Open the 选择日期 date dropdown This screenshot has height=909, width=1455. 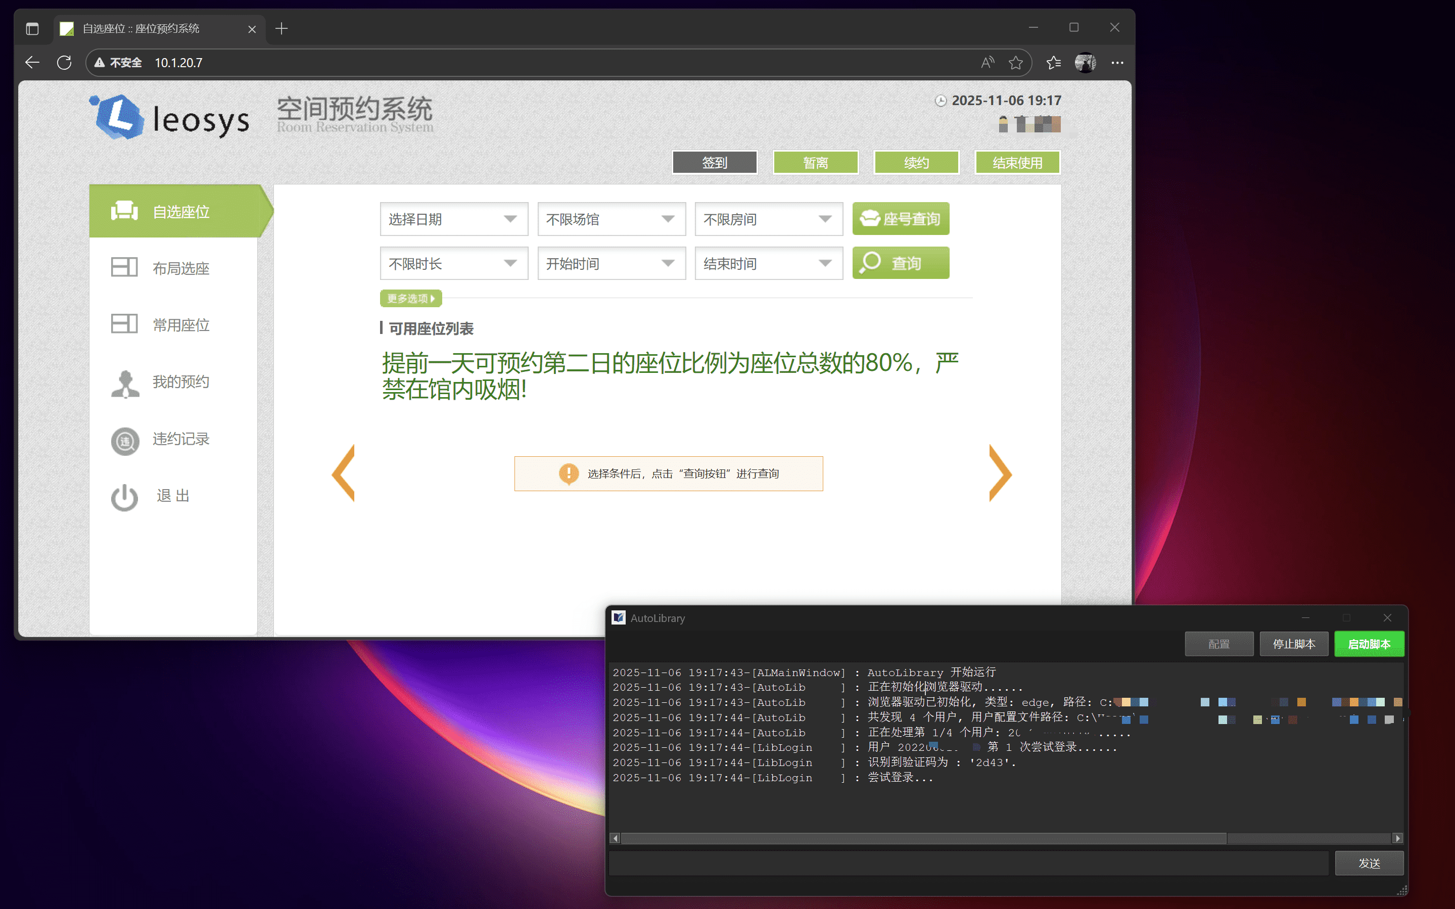[x=453, y=219]
